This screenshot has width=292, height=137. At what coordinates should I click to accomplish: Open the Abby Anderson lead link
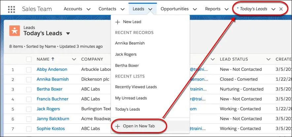point(52,69)
